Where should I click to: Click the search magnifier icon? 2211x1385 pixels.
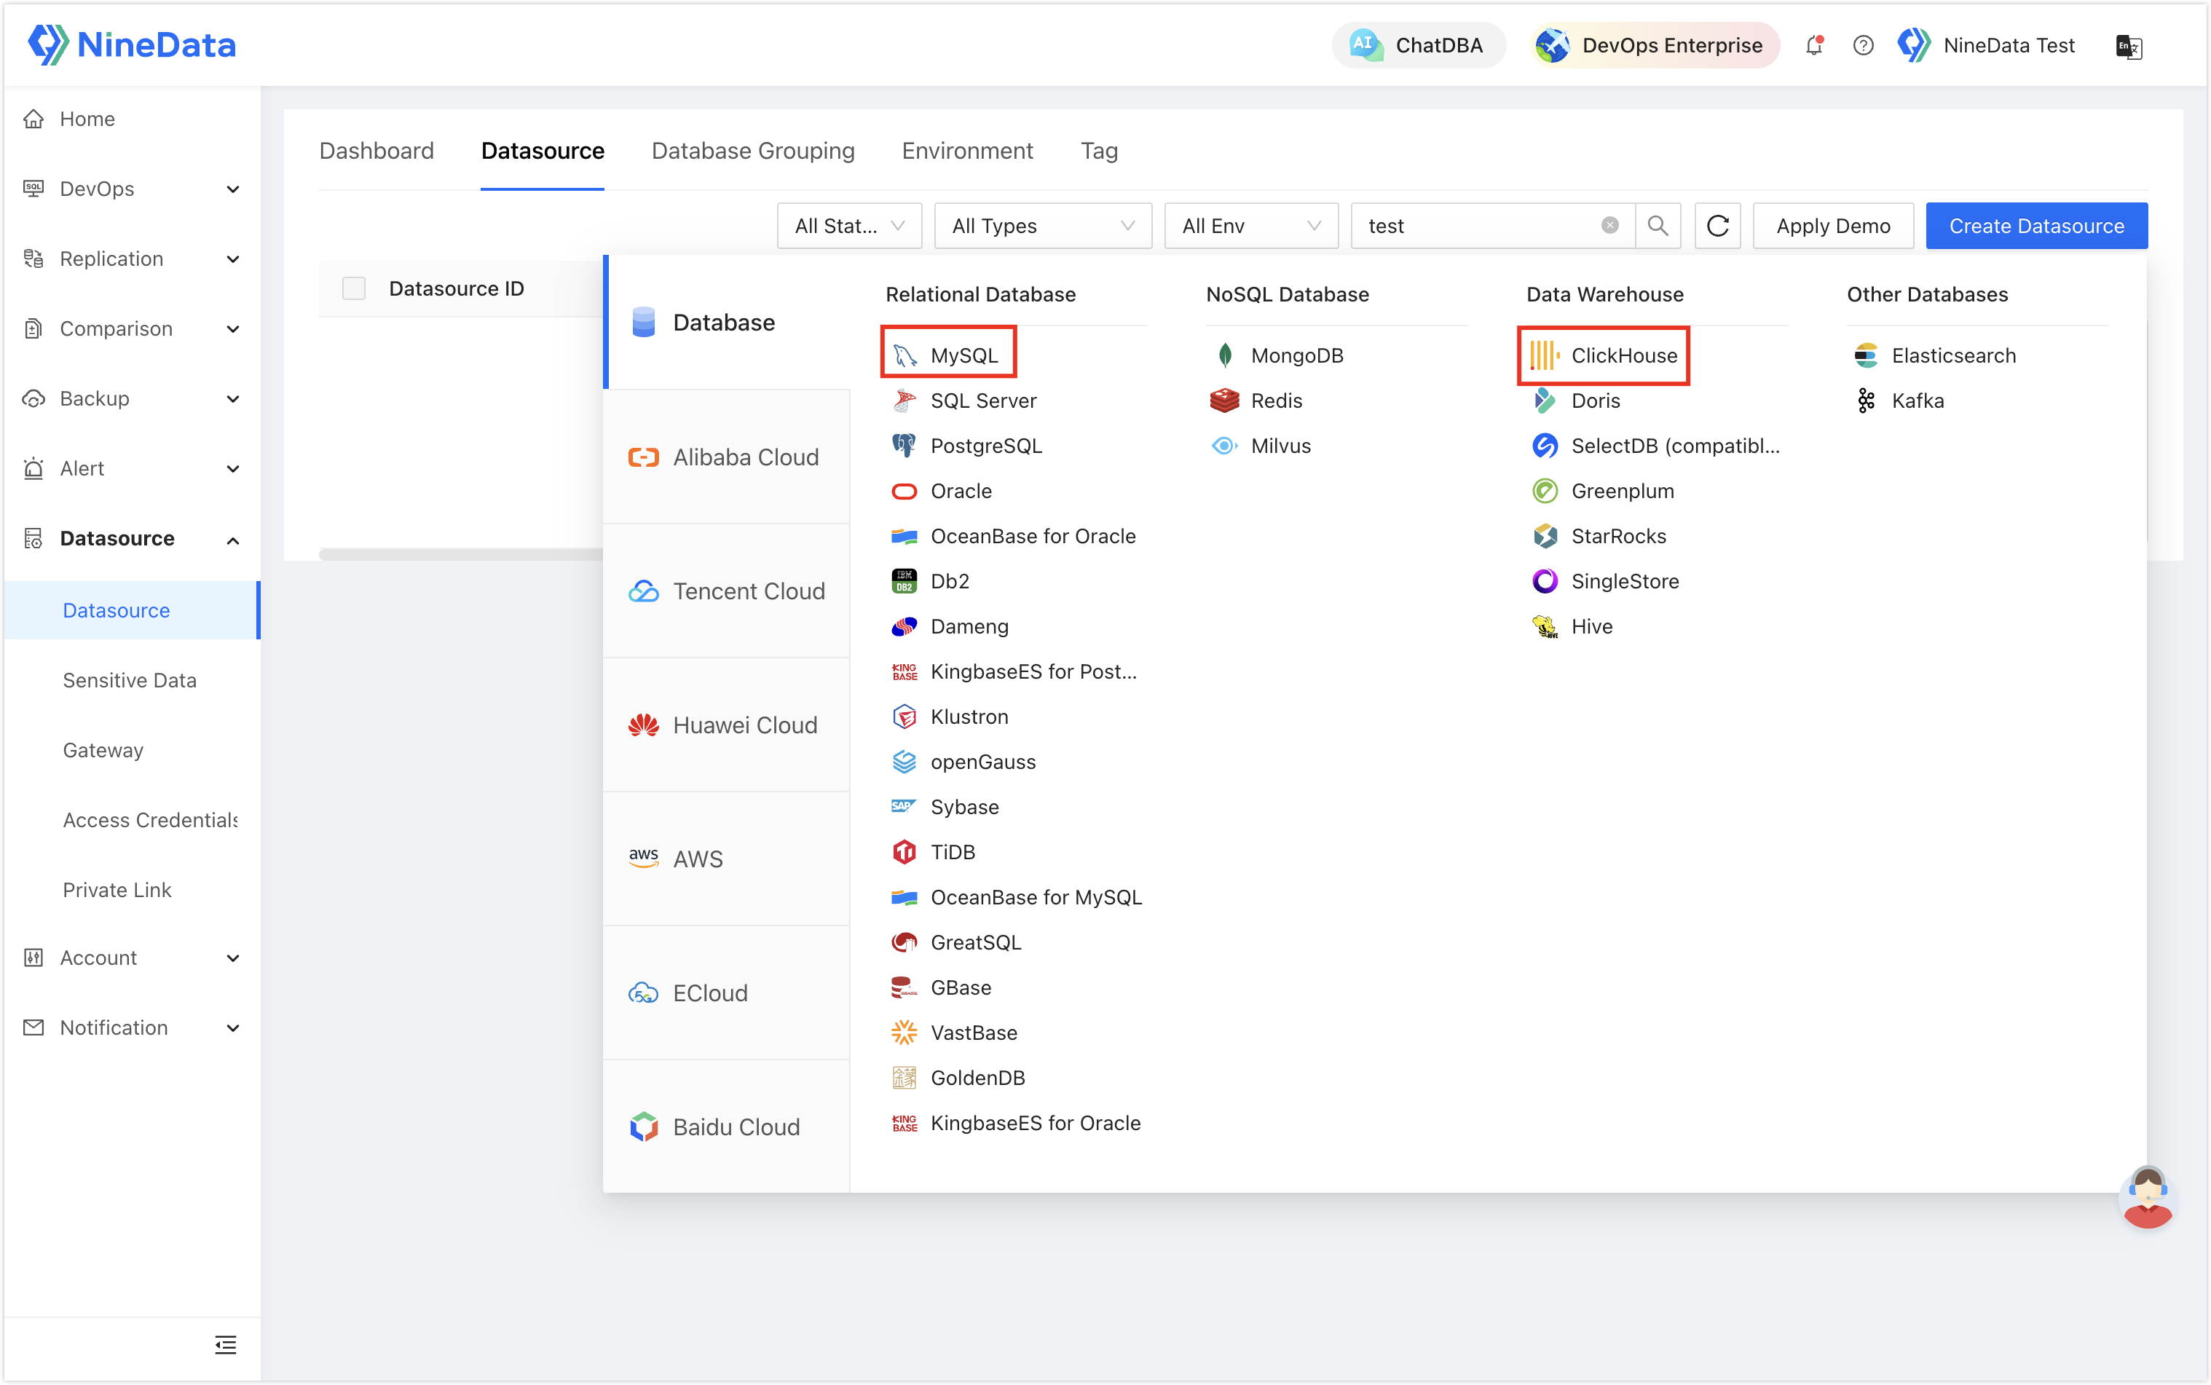coord(1657,225)
